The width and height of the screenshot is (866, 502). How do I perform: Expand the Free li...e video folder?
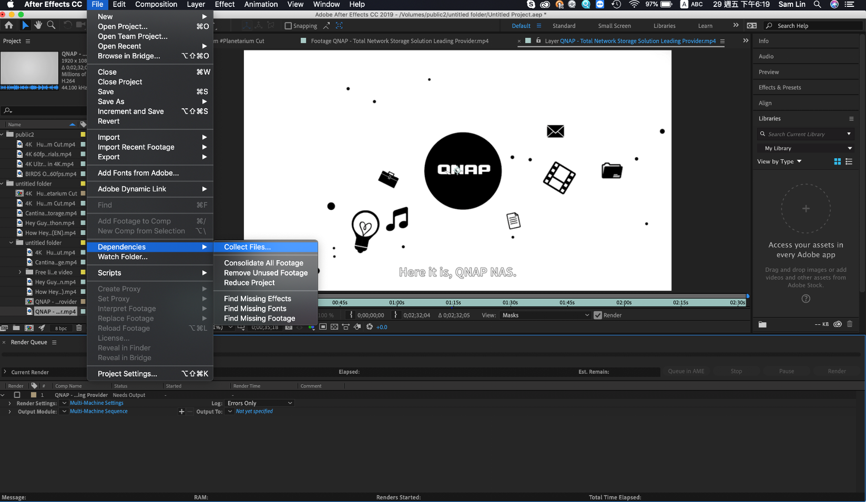click(20, 272)
